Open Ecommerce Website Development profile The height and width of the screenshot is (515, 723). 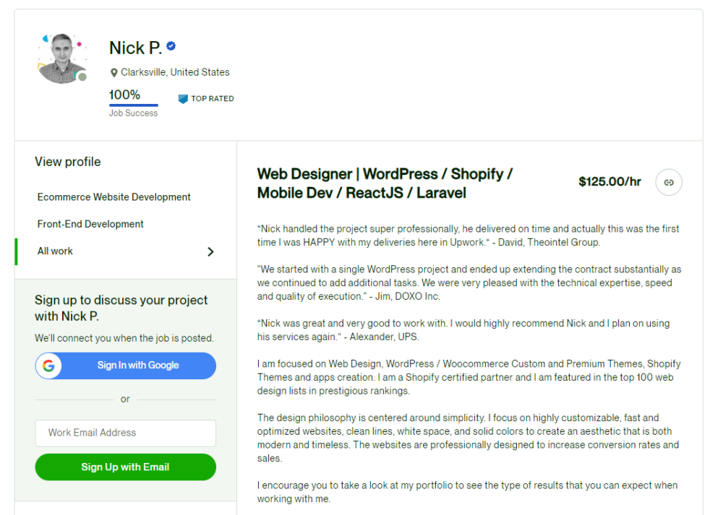tap(114, 197)
